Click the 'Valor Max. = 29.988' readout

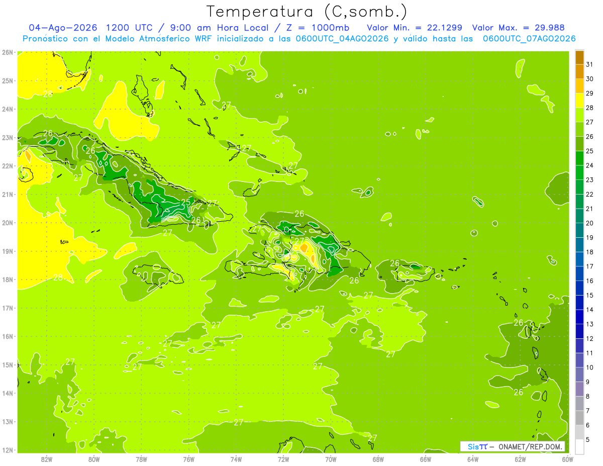518,28
